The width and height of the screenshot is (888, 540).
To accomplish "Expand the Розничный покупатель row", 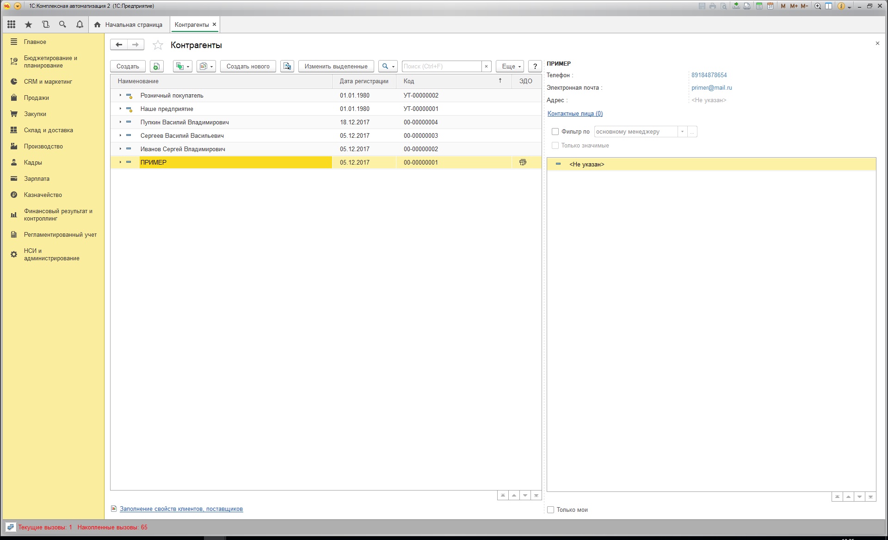I will pyautogui.click(x=120, y=95).
